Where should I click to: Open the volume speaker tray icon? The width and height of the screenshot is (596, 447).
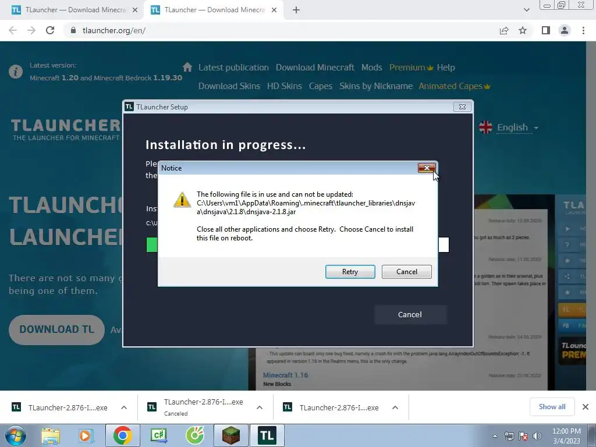537,437
